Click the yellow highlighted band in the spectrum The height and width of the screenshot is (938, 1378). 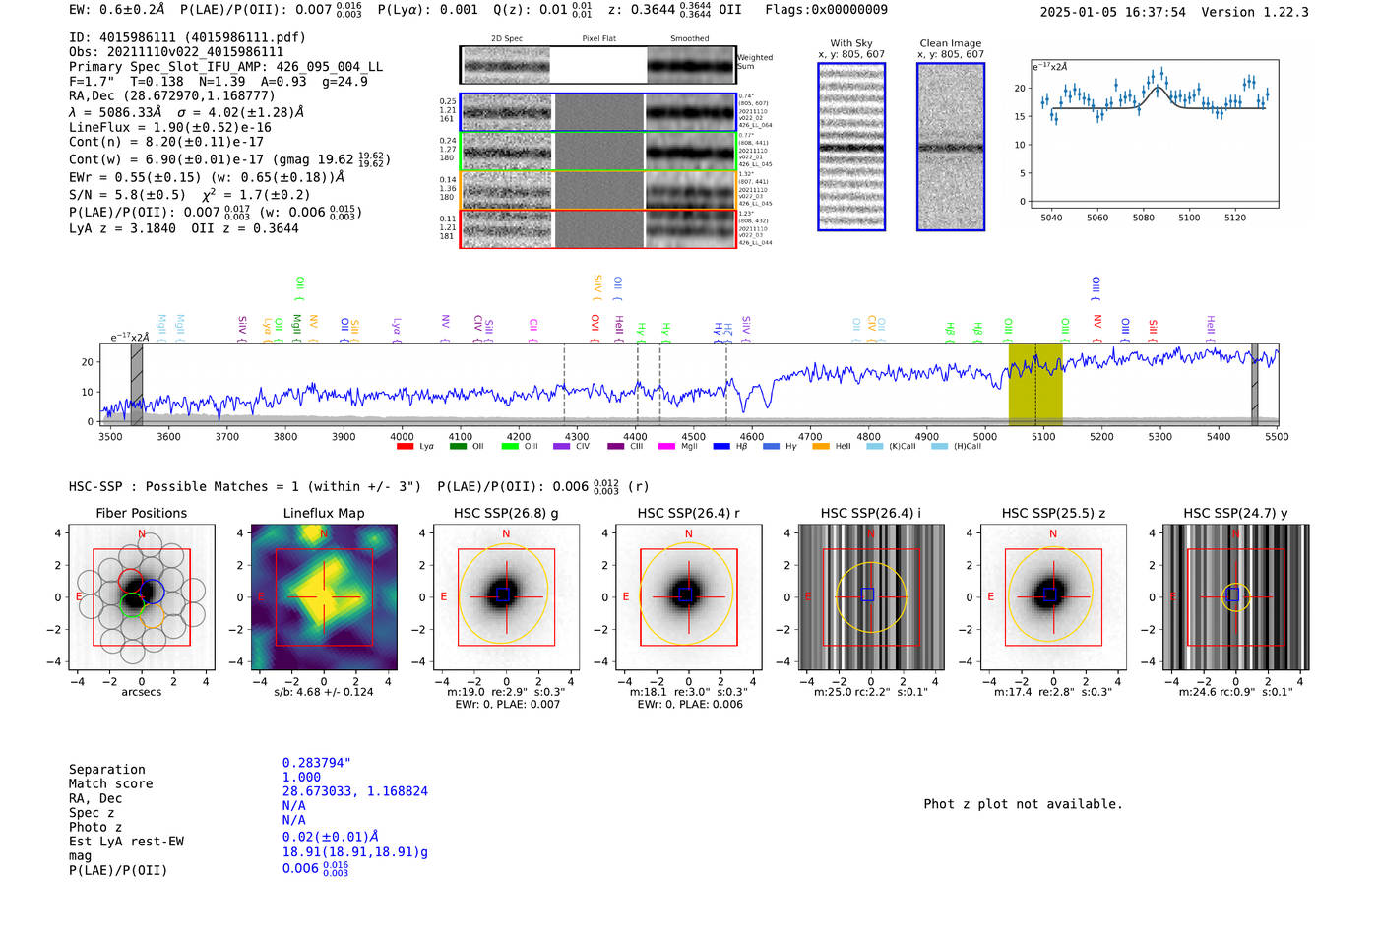(x=1035, y=385)
